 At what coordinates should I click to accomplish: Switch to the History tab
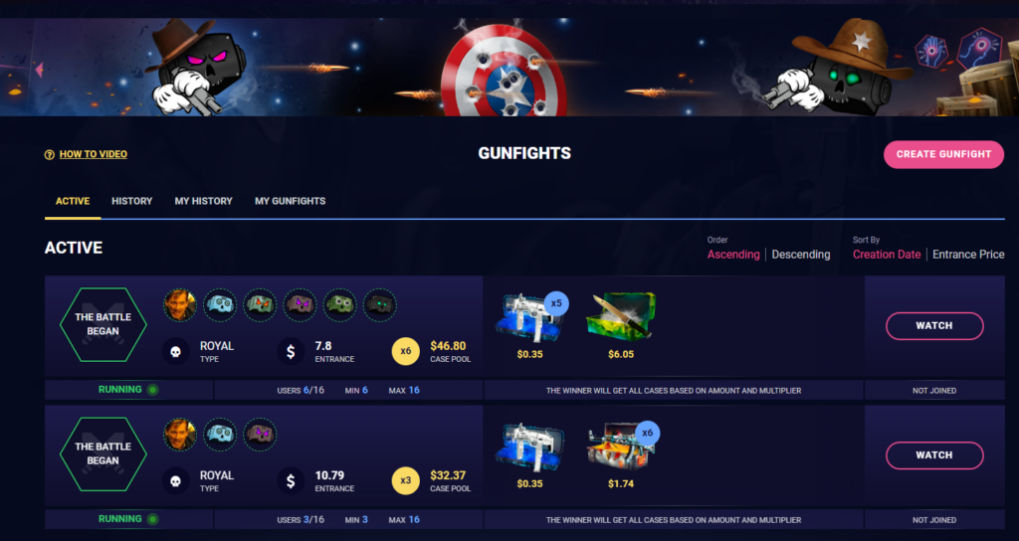point(132,201)
